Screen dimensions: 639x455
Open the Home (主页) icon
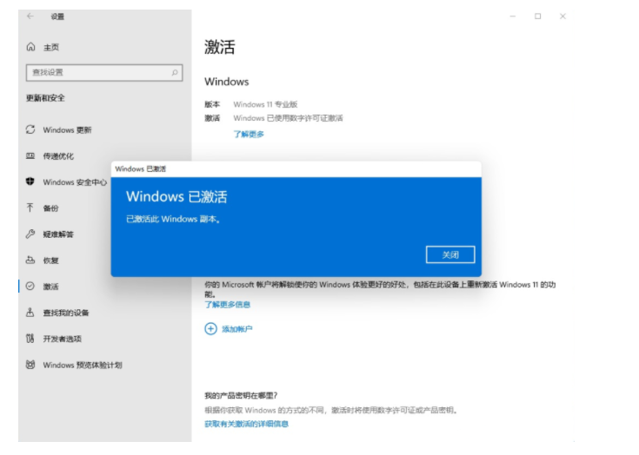30,47
